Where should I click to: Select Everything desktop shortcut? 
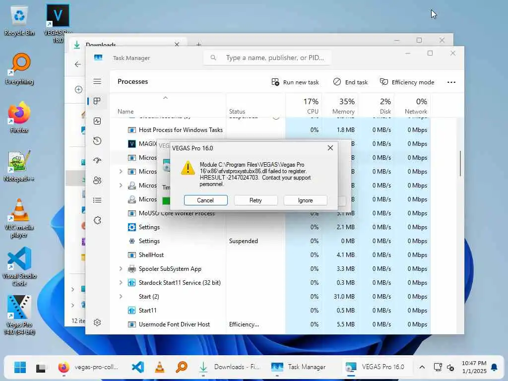click(19, 68)
